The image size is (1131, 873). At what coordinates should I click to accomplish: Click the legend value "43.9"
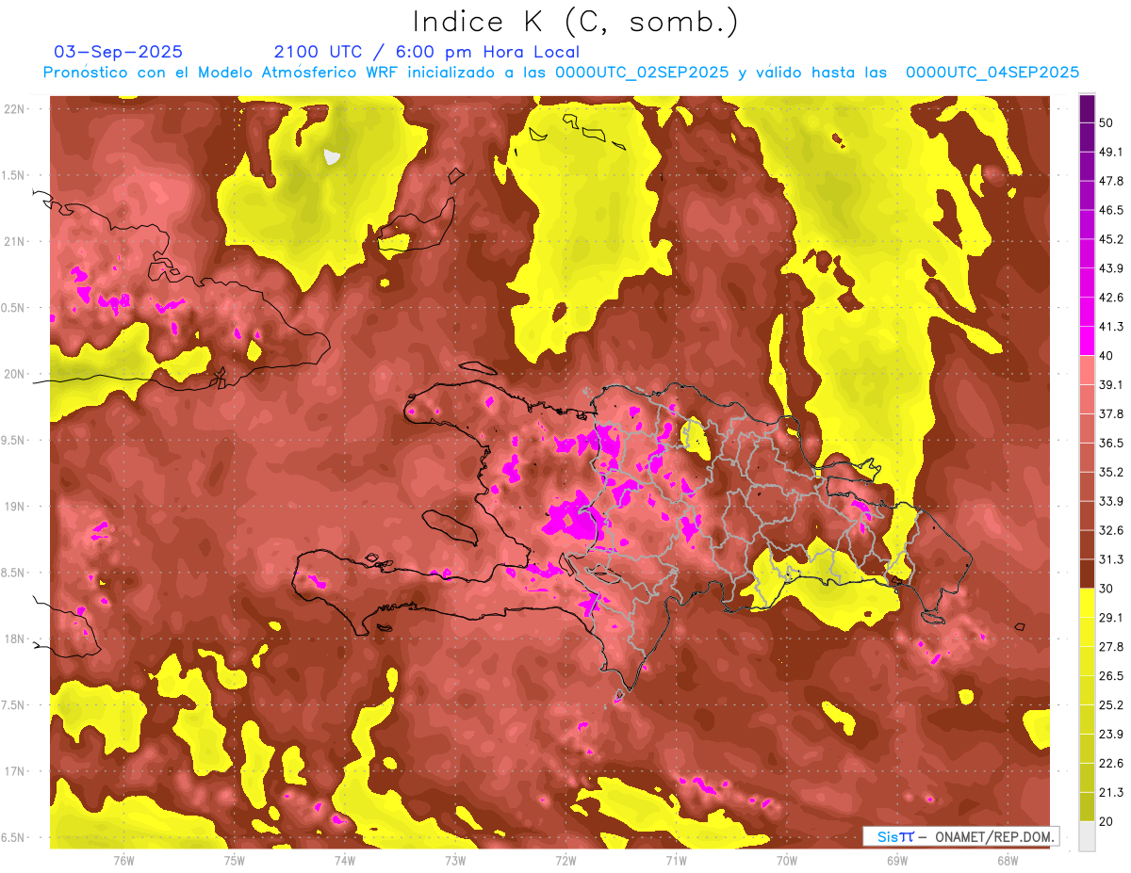click(x=1109, y=268)
